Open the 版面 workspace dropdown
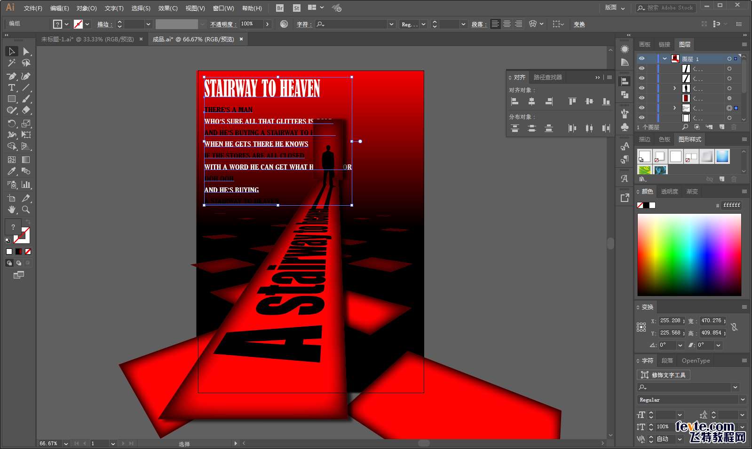The width and height of the screenshot is (752, 449). pyautogui.click(x=615, y=8)
